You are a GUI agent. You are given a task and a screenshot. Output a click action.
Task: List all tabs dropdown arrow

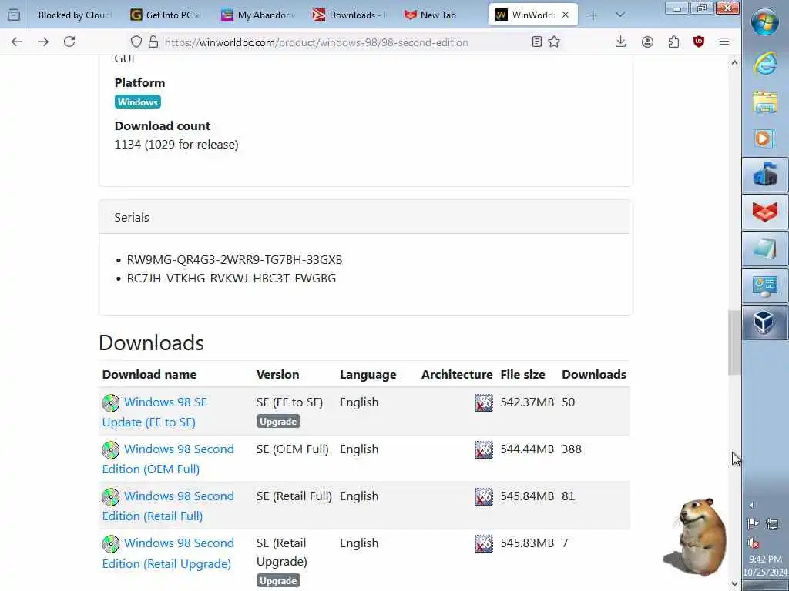click(x=620, y=15)
